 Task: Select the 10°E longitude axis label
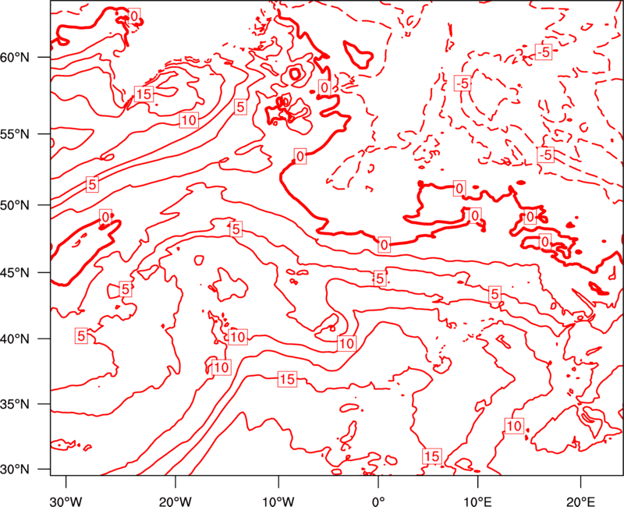[477, 501]
